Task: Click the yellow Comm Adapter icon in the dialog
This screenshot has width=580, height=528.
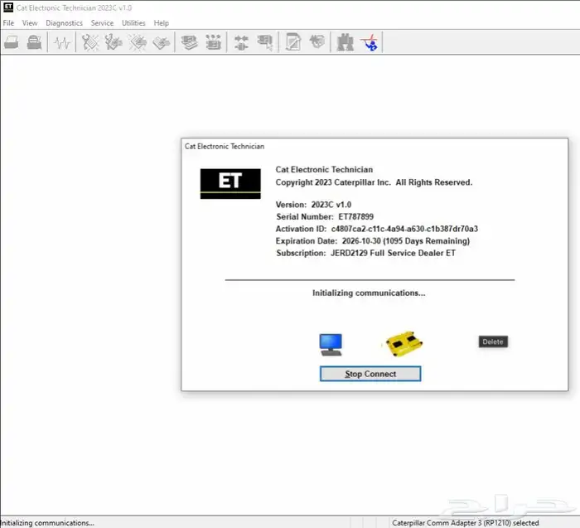Action: (404, 342)
